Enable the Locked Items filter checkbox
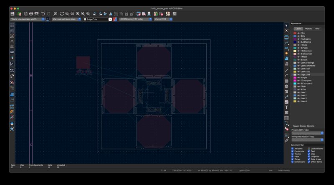This screenshot has height=185, width=334. tap(309, 149)
